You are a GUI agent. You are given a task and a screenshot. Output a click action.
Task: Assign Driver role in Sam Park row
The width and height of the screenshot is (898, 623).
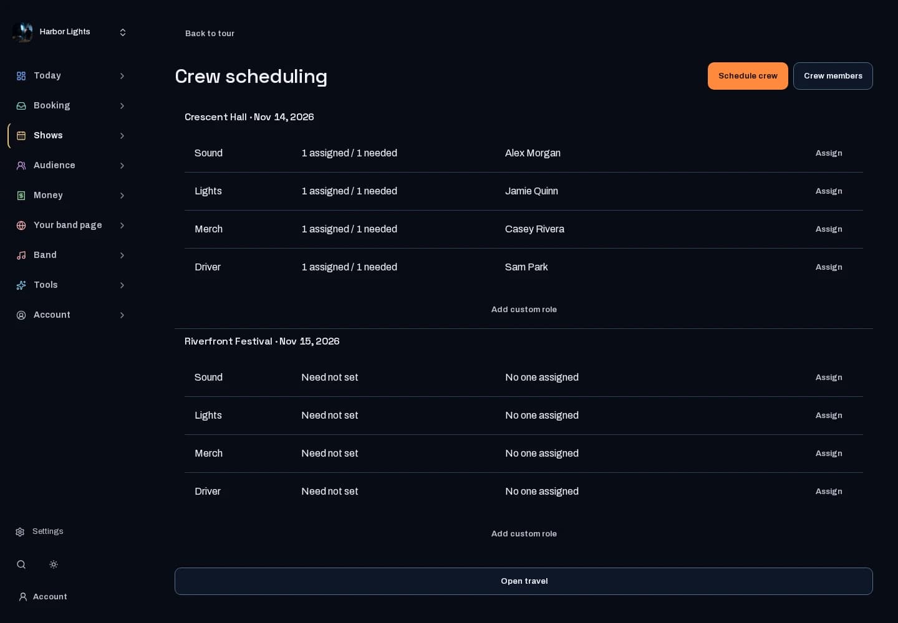tap(829, 267)
